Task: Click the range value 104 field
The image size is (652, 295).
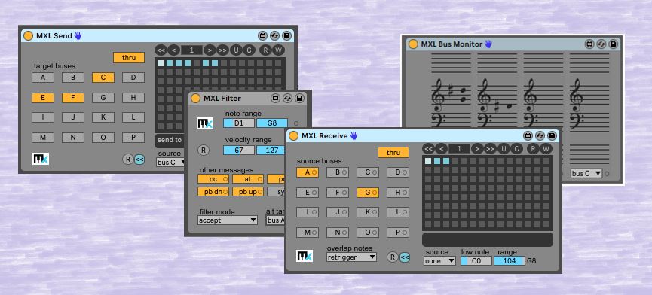Action: (x=510, y=261)
